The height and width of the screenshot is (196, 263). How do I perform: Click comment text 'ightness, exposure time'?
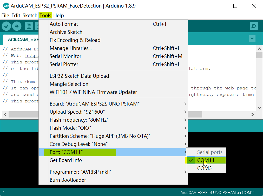click(221, 95)
